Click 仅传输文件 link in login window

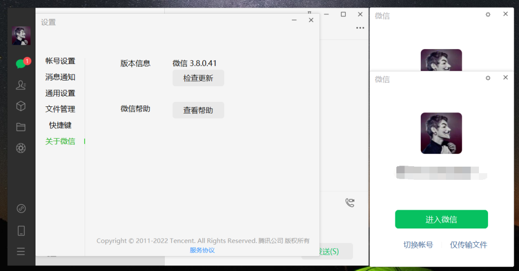pos(468,245)
